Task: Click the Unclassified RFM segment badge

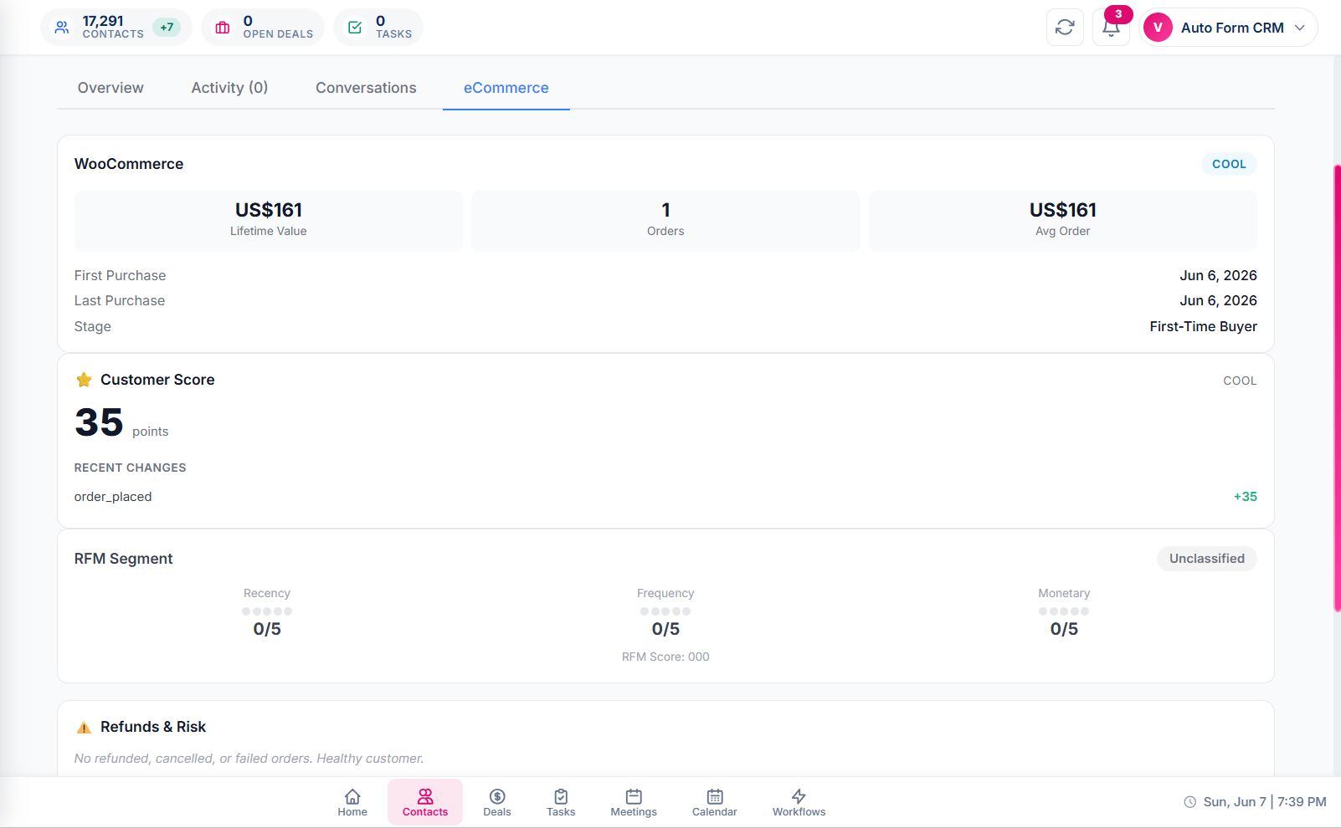Action: tap(1206, 559)
